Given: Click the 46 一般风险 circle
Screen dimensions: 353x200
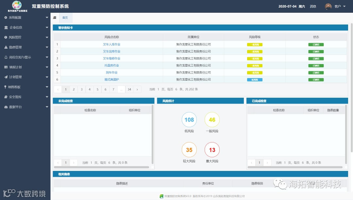Looking at the screenshot, I should [x=212, y=120].
